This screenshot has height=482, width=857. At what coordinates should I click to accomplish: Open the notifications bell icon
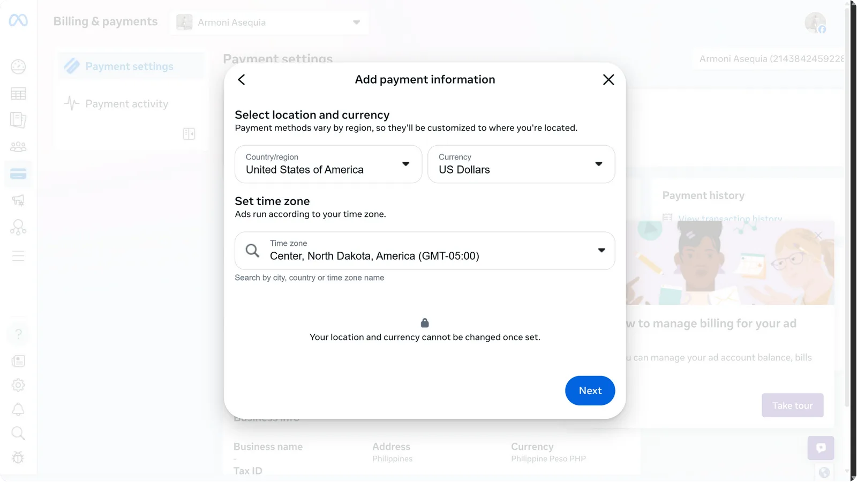pos(18,409)
